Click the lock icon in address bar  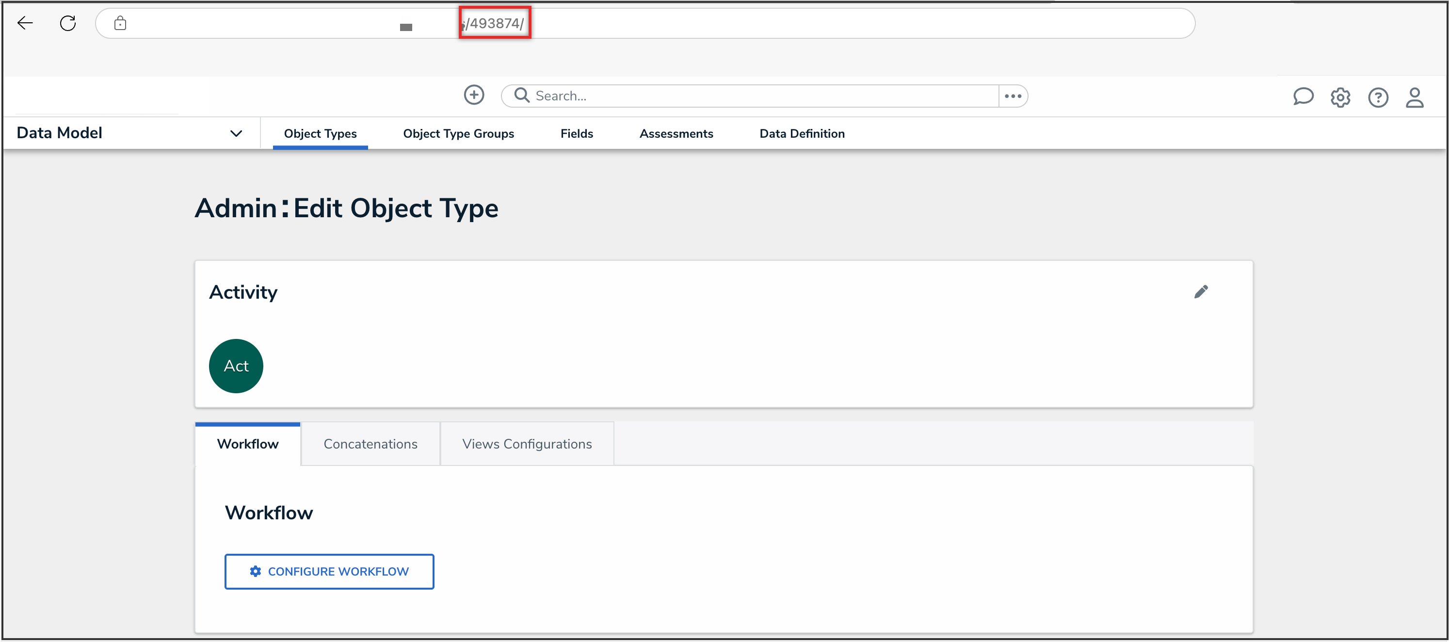click(120, 23)
